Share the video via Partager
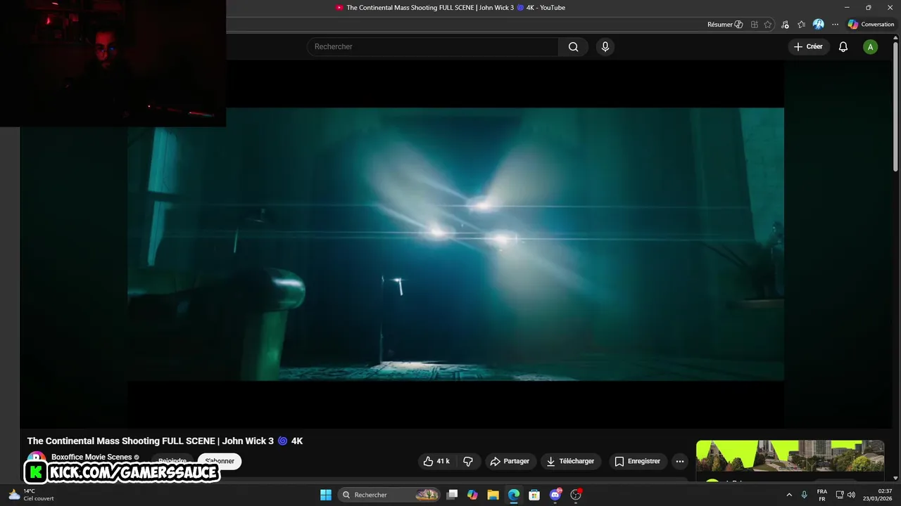 click(510, 461)
